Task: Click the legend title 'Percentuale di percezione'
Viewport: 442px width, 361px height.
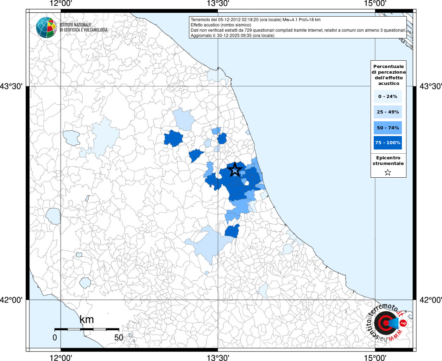Action: pyautogui.click(x=389, y=75)
